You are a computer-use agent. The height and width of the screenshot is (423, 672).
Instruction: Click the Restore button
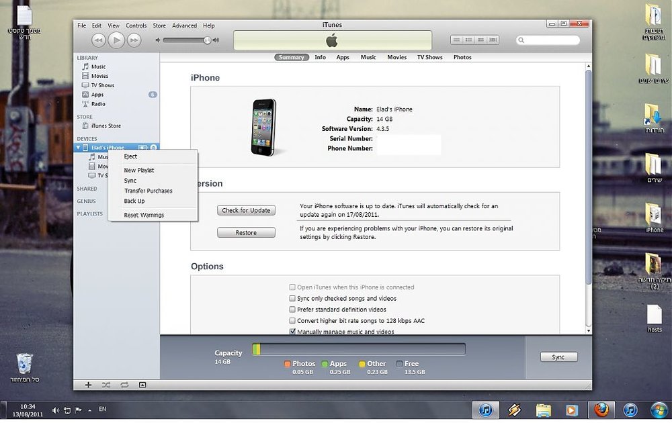[x=246, y=232]
